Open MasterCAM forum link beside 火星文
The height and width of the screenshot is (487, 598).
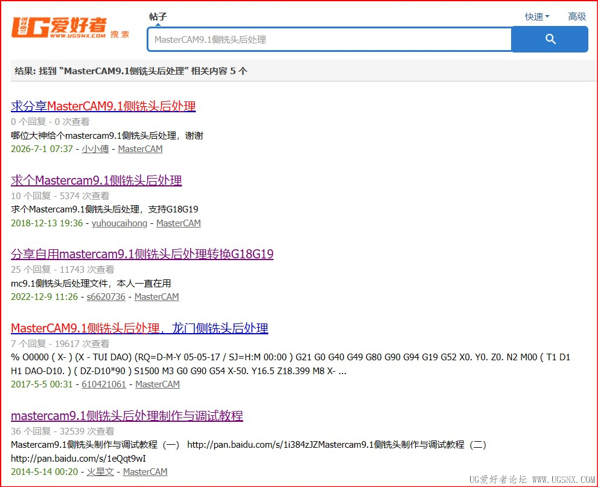click(x=145, y=472)
